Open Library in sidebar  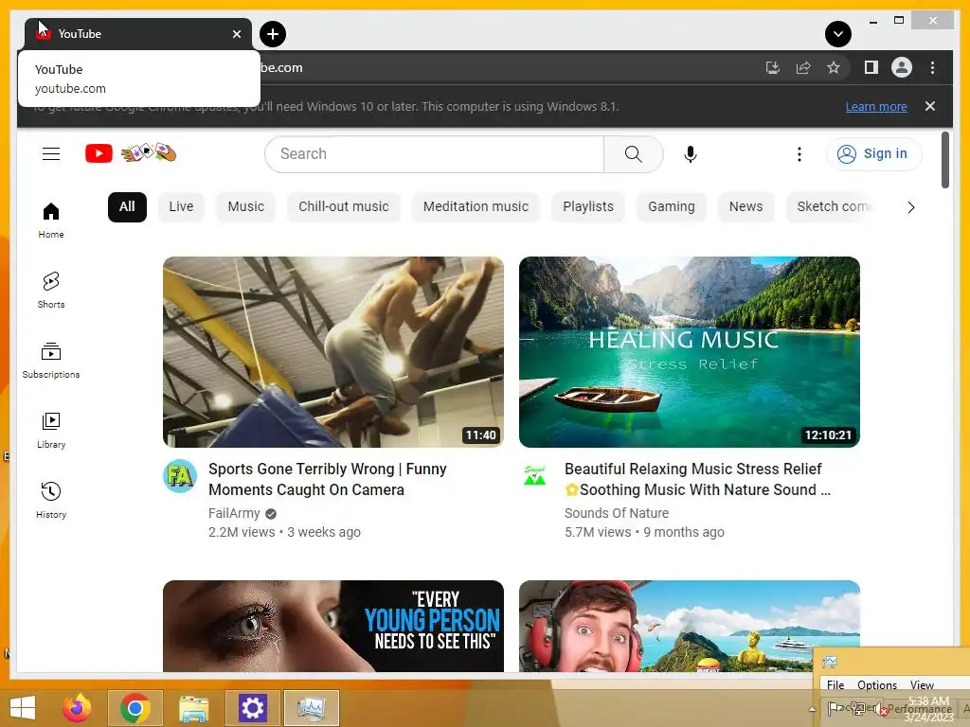(x=51, y=431)
